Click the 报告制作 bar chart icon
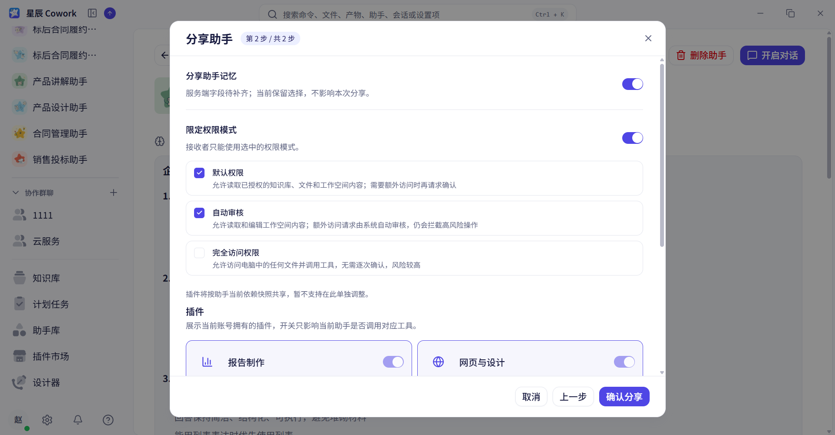Screen dimensions: 835x435 [207, 362]
